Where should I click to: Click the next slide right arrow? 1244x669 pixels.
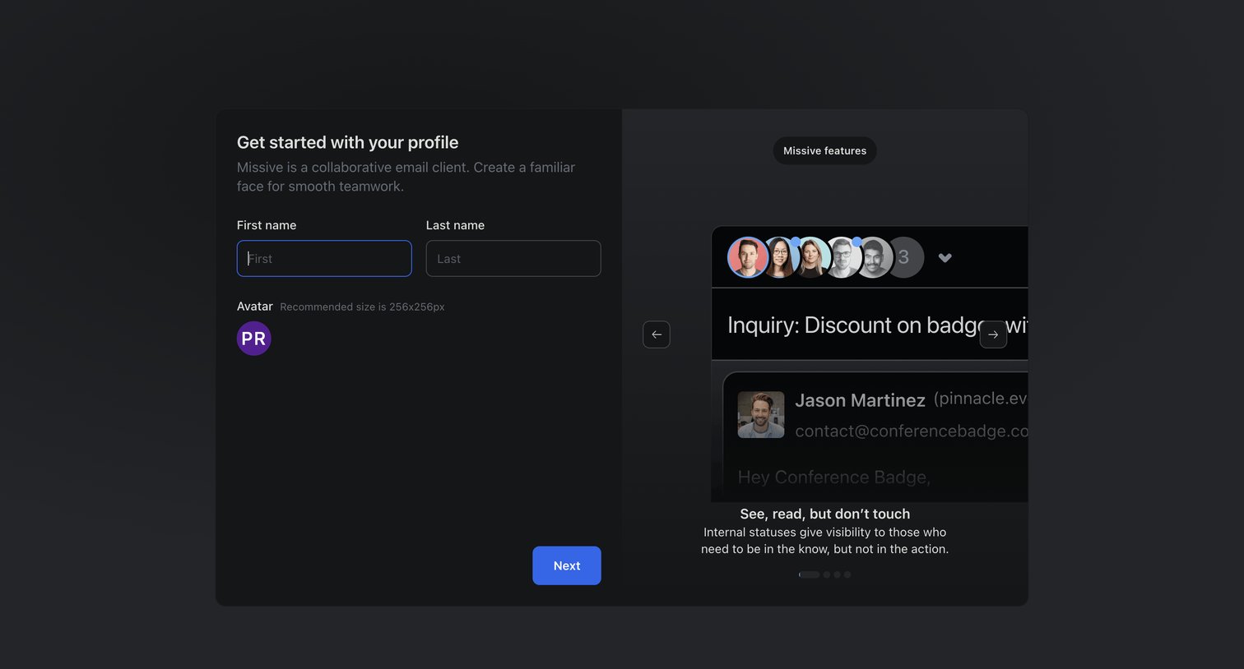(993, 334)
